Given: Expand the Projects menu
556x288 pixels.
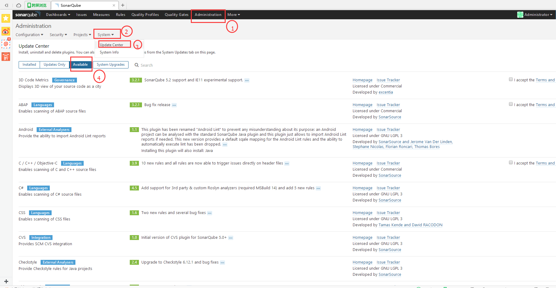Looking at the screenshot, I should pos(82,35).
